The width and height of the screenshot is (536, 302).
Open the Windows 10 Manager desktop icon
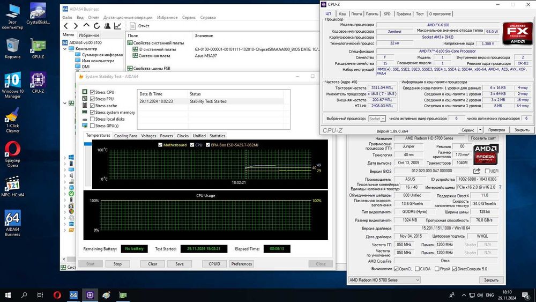tap(13, 85)
